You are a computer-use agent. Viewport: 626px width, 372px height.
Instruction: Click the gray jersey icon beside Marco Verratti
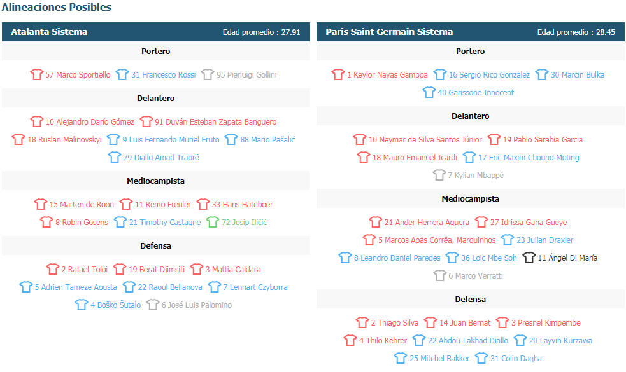tap(440, 275)
